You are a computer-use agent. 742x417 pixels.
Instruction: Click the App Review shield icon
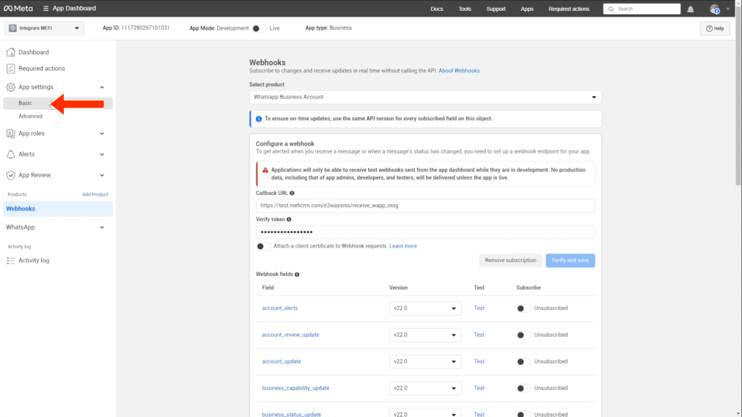pos(10,175)
